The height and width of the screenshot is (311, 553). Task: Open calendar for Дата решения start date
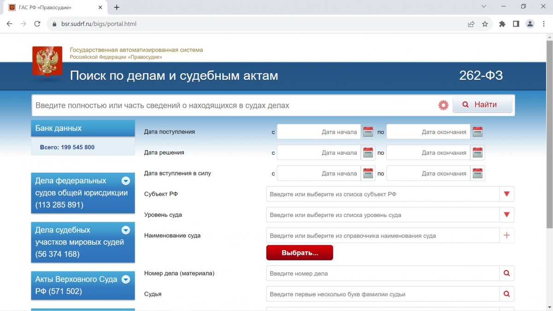pyautogui.click(x=368, y=153)
